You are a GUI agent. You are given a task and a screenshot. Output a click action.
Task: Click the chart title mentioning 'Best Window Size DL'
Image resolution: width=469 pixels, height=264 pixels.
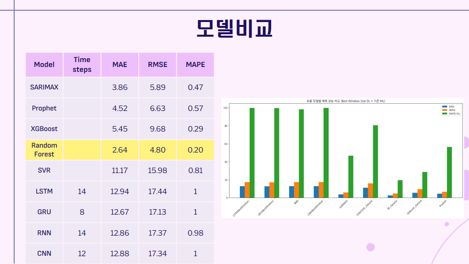(346, 101)
